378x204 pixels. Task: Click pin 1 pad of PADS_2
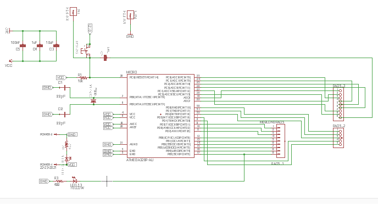(341, 132)
